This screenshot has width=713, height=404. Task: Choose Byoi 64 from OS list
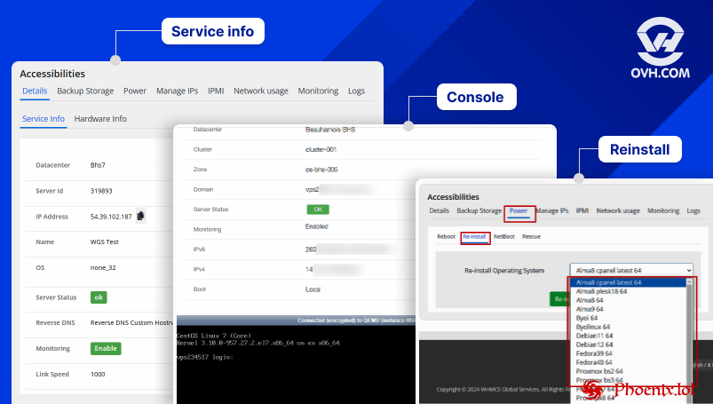(587, 318)
